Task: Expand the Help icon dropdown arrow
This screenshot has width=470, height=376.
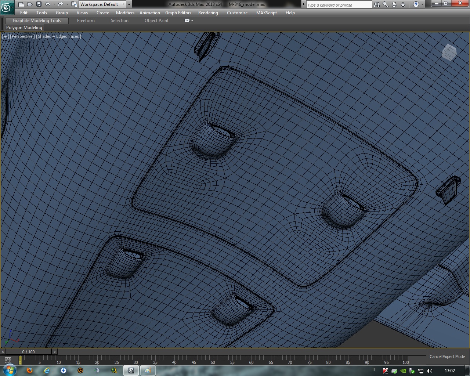Action: tap(422, 4)
